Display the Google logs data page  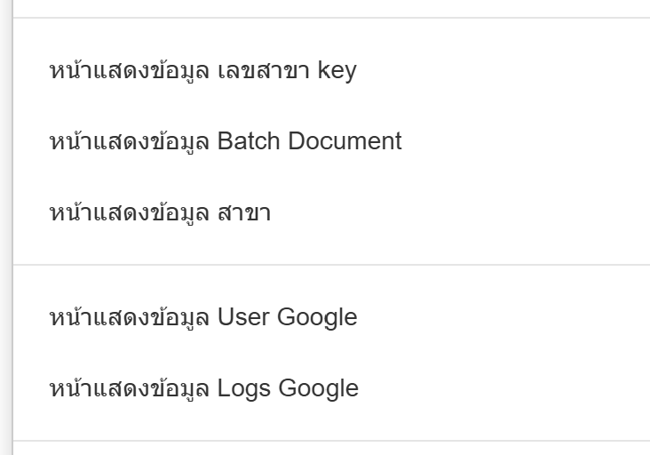point(204,388)
